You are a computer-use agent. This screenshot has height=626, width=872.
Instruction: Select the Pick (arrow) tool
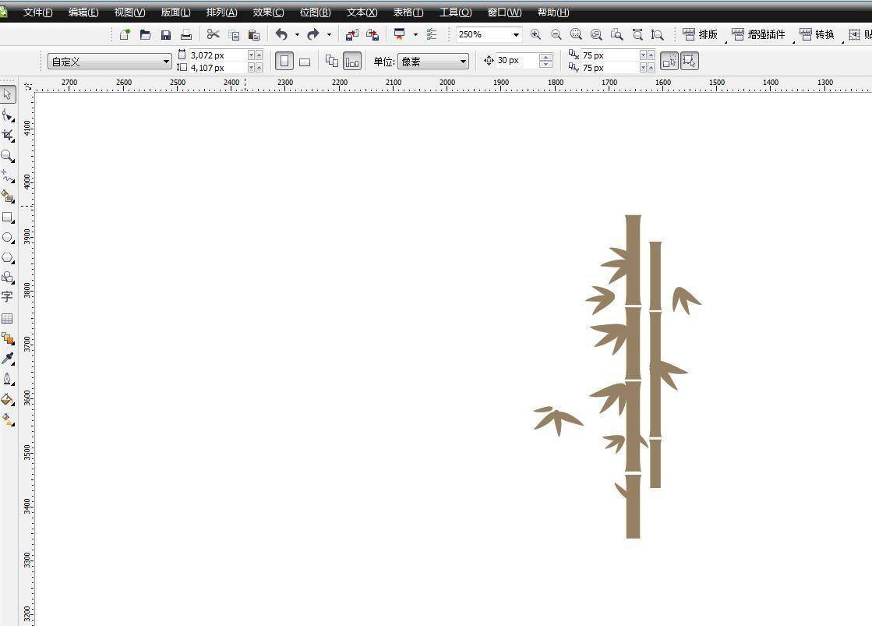[x=8, y=94]
